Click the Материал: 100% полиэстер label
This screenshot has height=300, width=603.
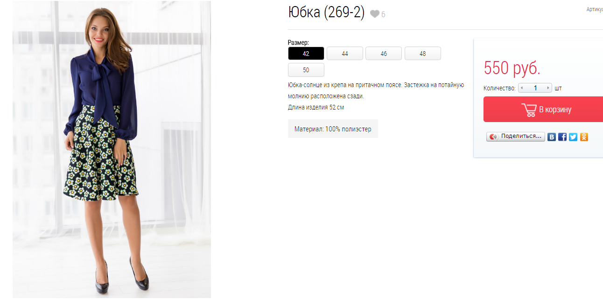333,129
